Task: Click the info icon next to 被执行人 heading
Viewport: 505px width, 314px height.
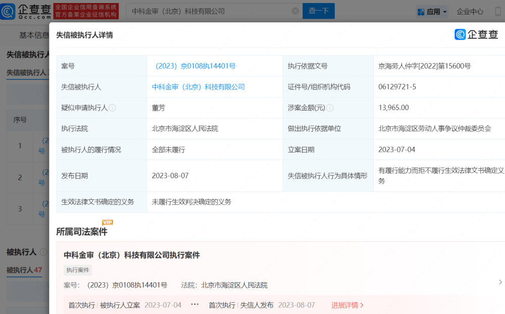Action: pyautogui.click(x=43, y=252)
